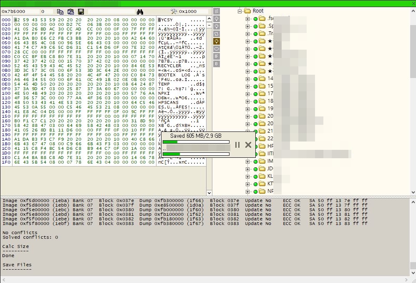This screenshot has width=416, height=283.
Task: Click the floppy disk save icon
Action: click(x=81, y=12)
